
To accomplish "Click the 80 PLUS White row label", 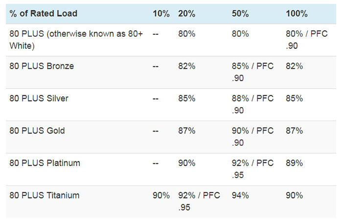I will [76, 40].
